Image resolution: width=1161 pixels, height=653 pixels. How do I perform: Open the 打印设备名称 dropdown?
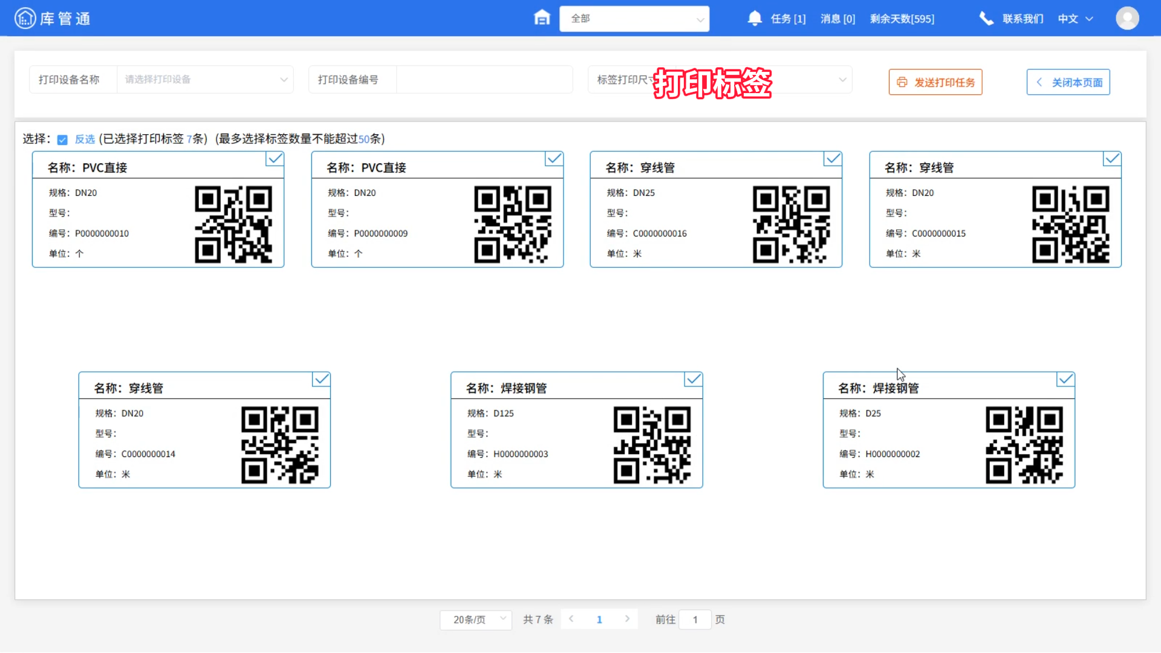tap(205, 79)
